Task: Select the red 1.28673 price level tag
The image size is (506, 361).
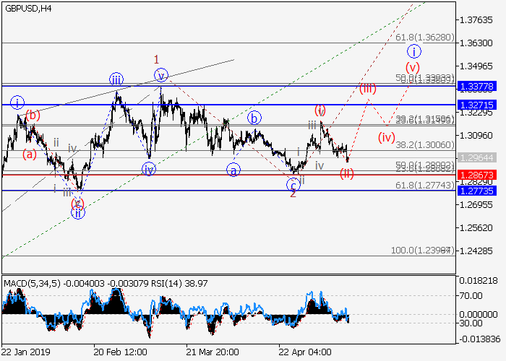Action: 476,175
